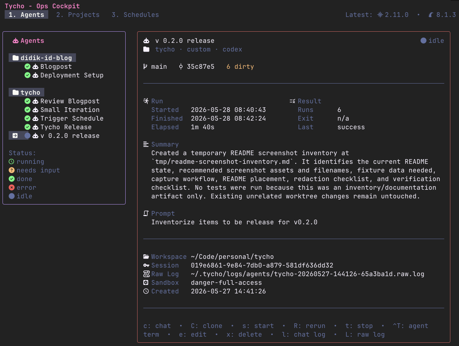Viewport: 459px width, 346px height.
Task: Click the git branch icon beside main
Action: point(145,67)
